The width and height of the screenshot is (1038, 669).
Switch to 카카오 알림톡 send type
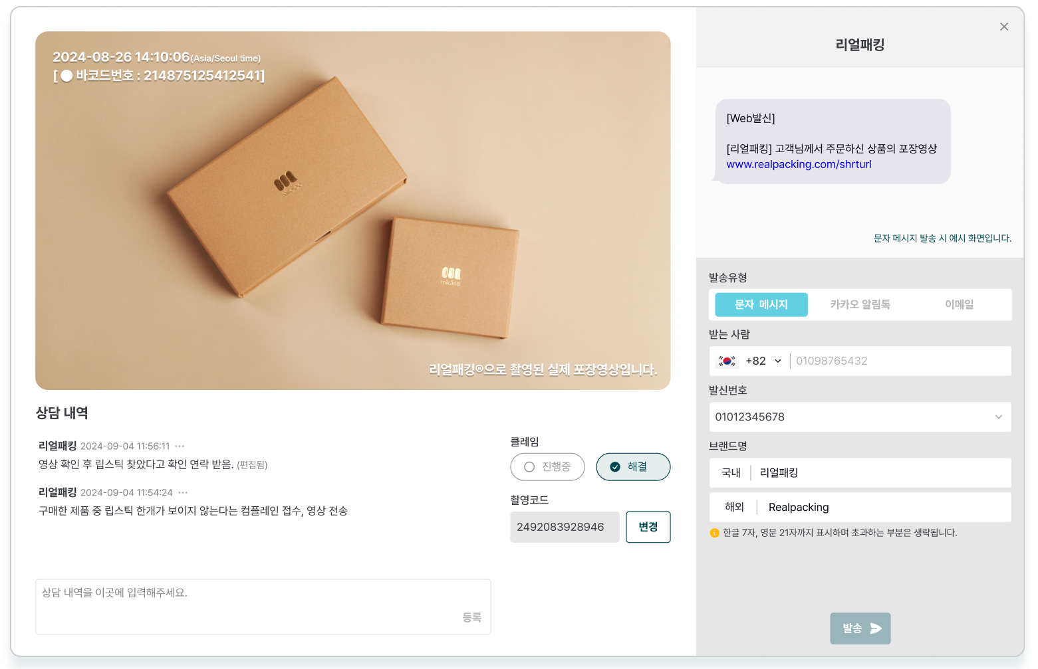[860, 305]
